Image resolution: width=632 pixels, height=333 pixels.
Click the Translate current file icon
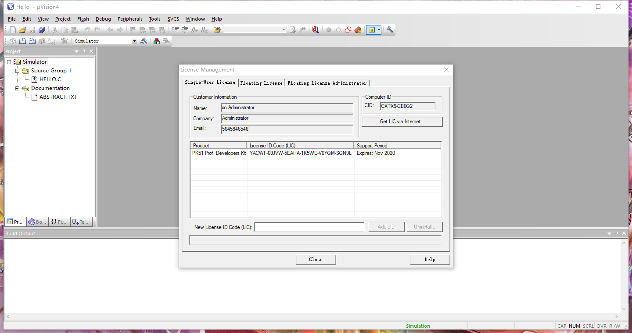pyautogui.click(x=13, y=41)
